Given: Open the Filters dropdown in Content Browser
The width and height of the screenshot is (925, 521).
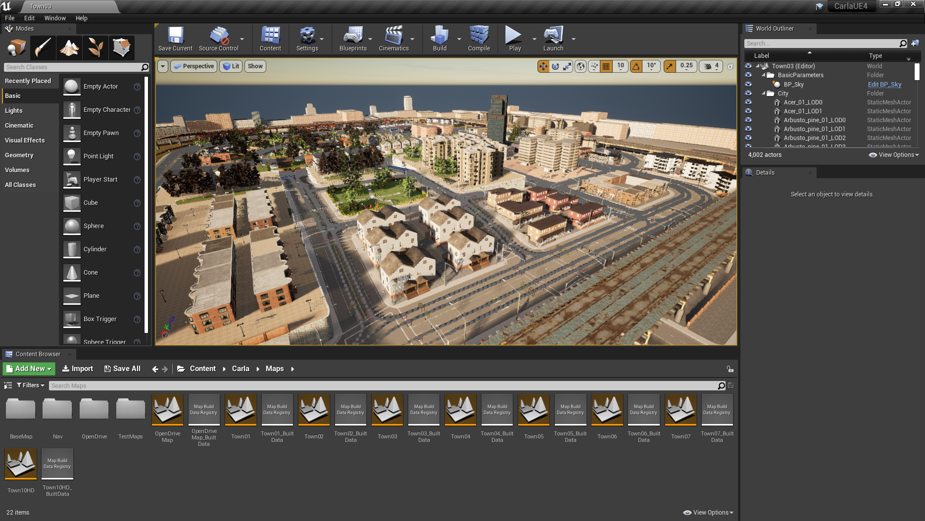Looking at the screenshot, I should tap(31, 385).
